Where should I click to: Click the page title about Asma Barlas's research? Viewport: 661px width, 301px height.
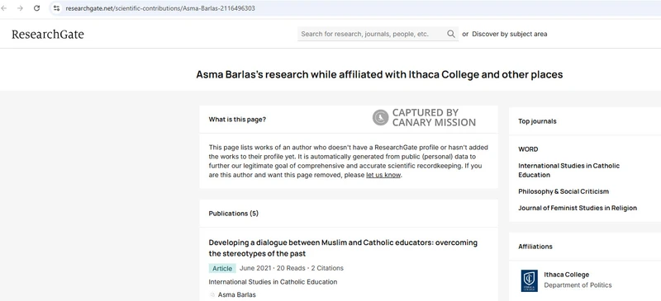pos(379,74)
